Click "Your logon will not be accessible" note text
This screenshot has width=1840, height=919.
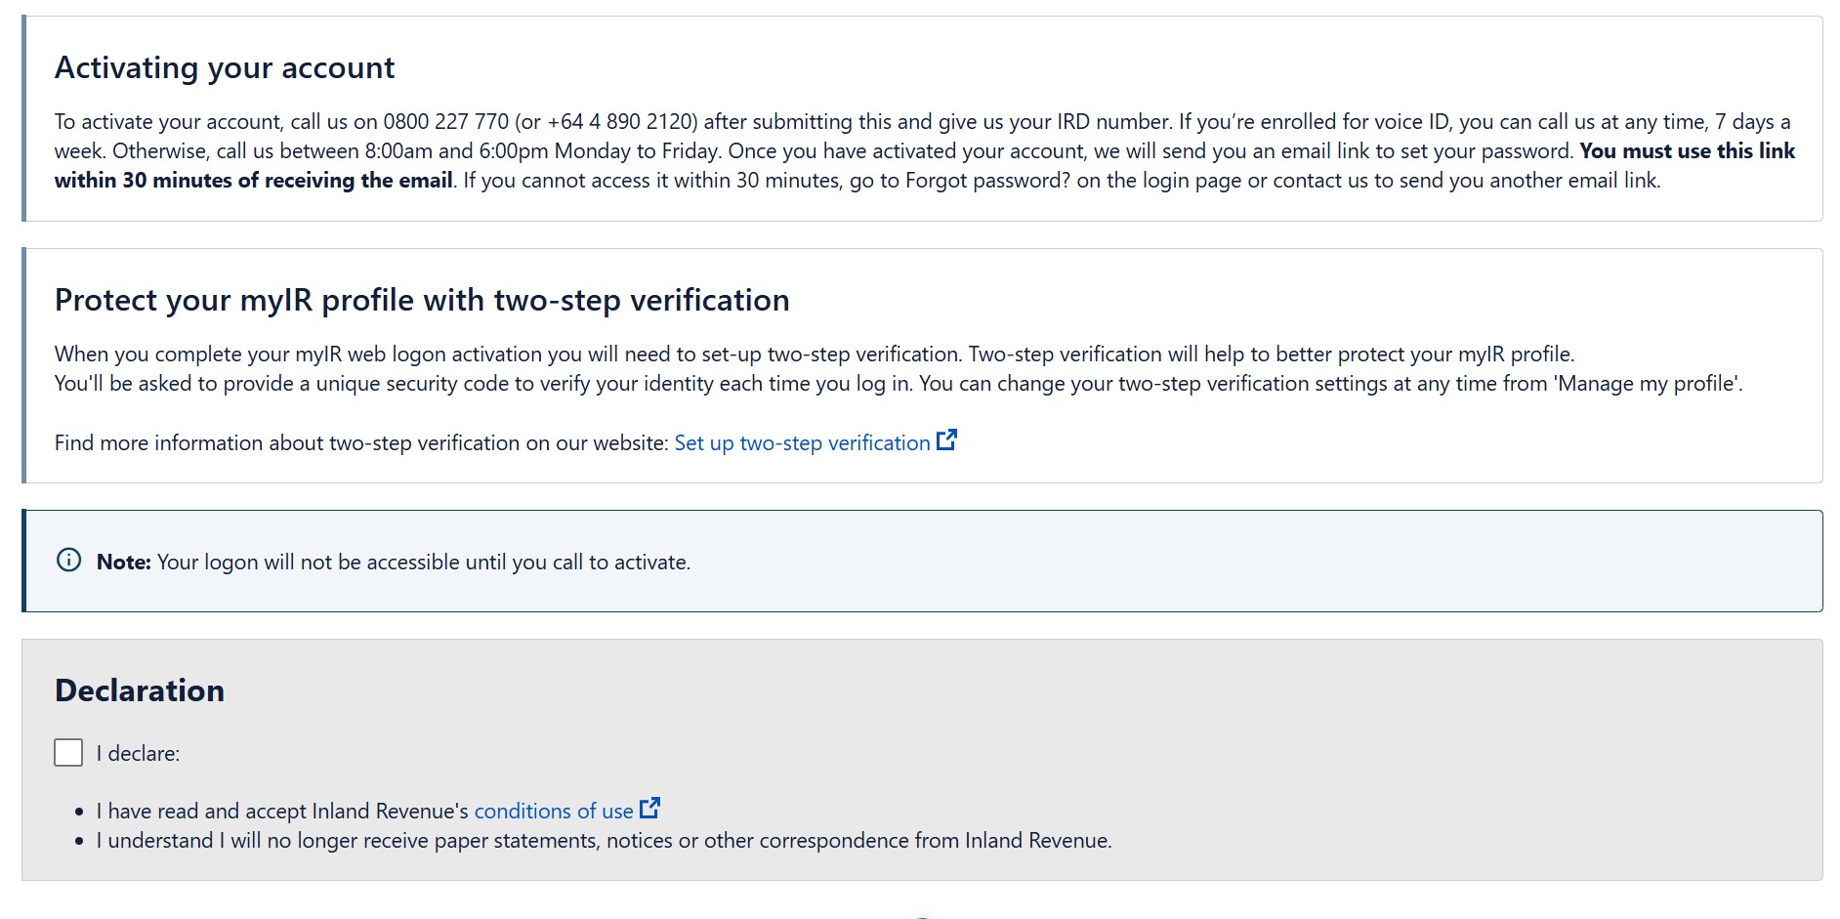click(x=423, y=563)
